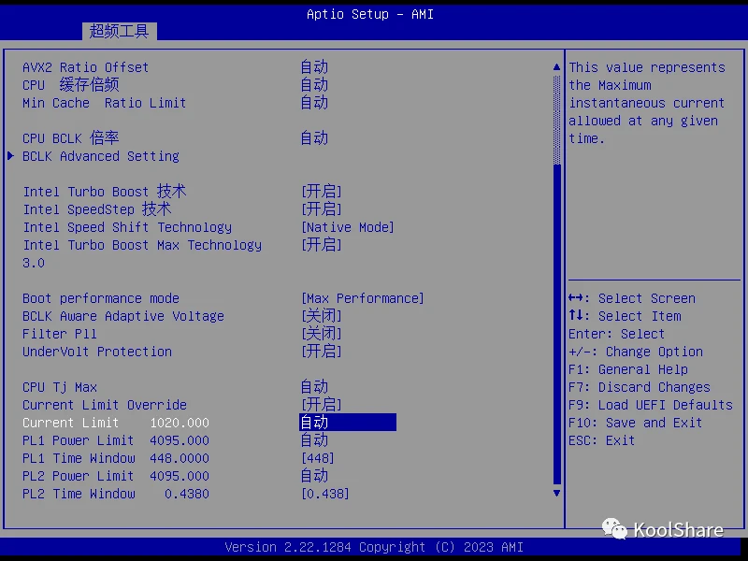The width and height of the screenshot is (748, 561).
Task: Click the Current Limit help description text
Action: [647, 103]
